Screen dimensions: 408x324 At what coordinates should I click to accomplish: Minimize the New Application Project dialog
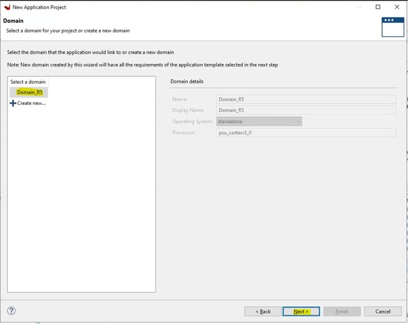point(358,7)
